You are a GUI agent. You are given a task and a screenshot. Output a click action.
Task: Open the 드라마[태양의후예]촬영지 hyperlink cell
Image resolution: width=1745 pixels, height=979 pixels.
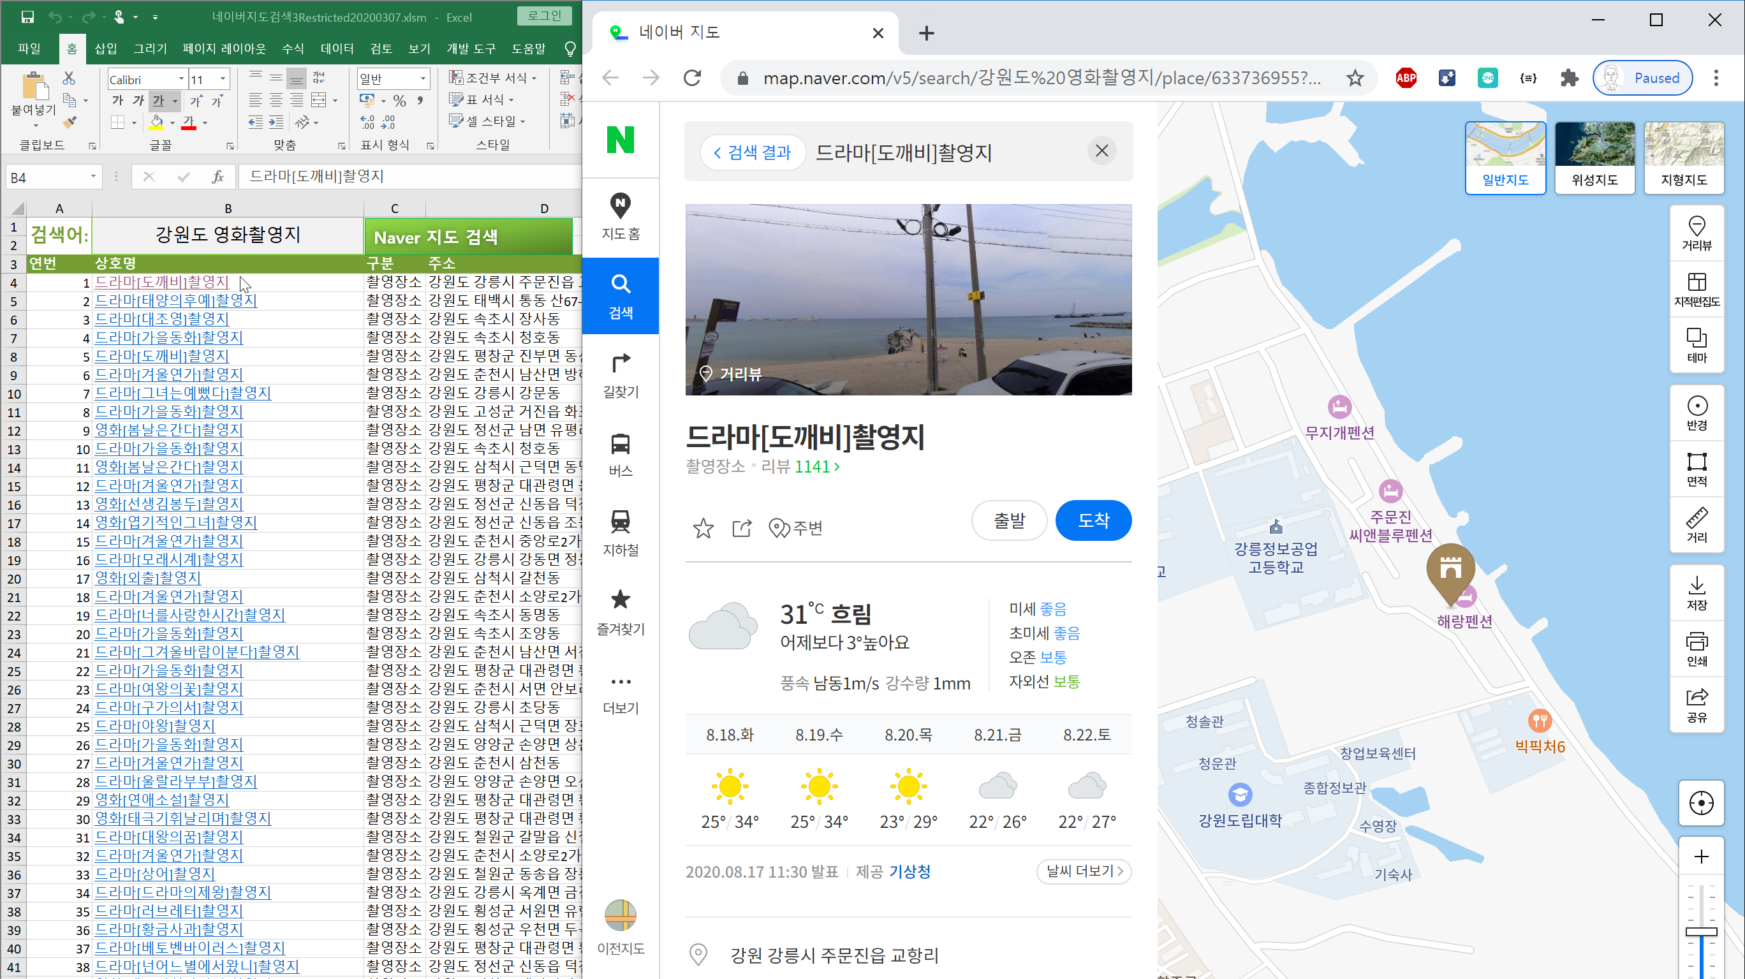click(175, 300)
